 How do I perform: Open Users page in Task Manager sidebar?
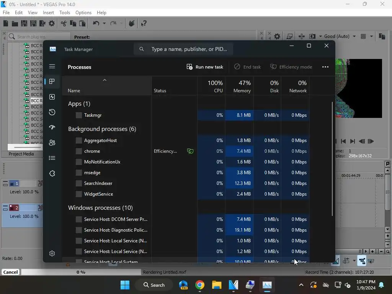[52, 142]
